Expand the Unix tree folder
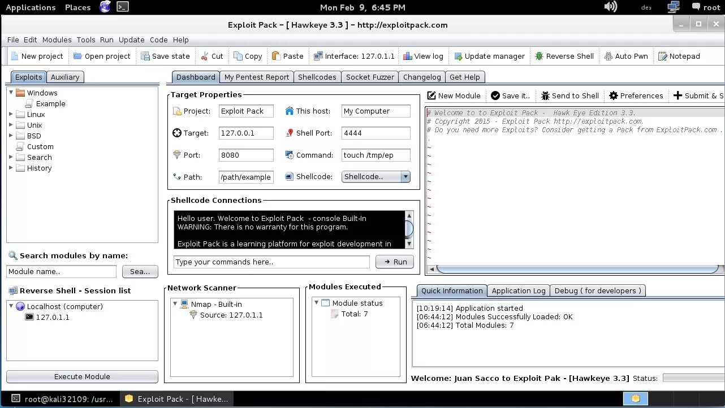This screenshot has height=408, width=725. 11,125
